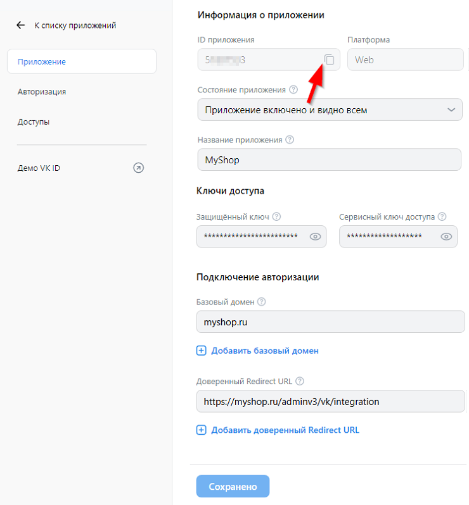Click the help icon beside Сервисный ключ доступа
Image resolution: width=469 pixels, height=505 pixels.
click(442, 216)
